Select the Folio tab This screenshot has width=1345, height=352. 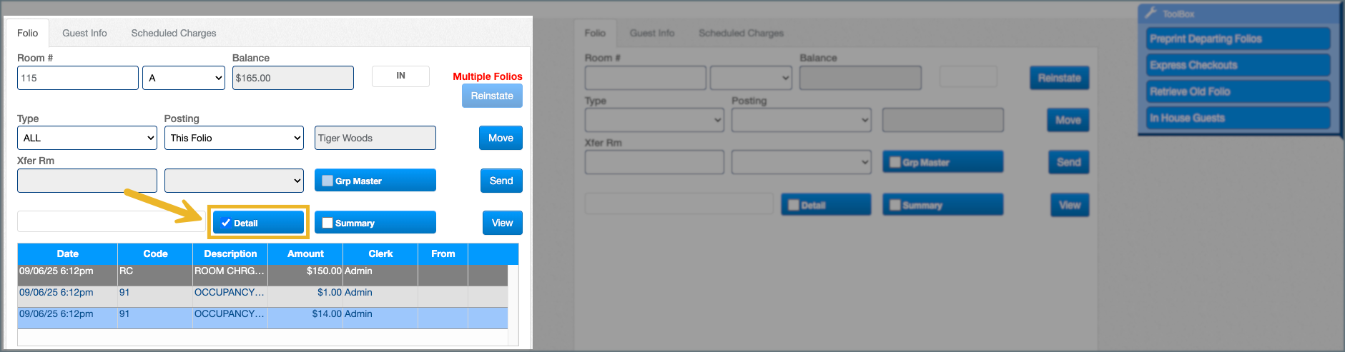point(27,33)
